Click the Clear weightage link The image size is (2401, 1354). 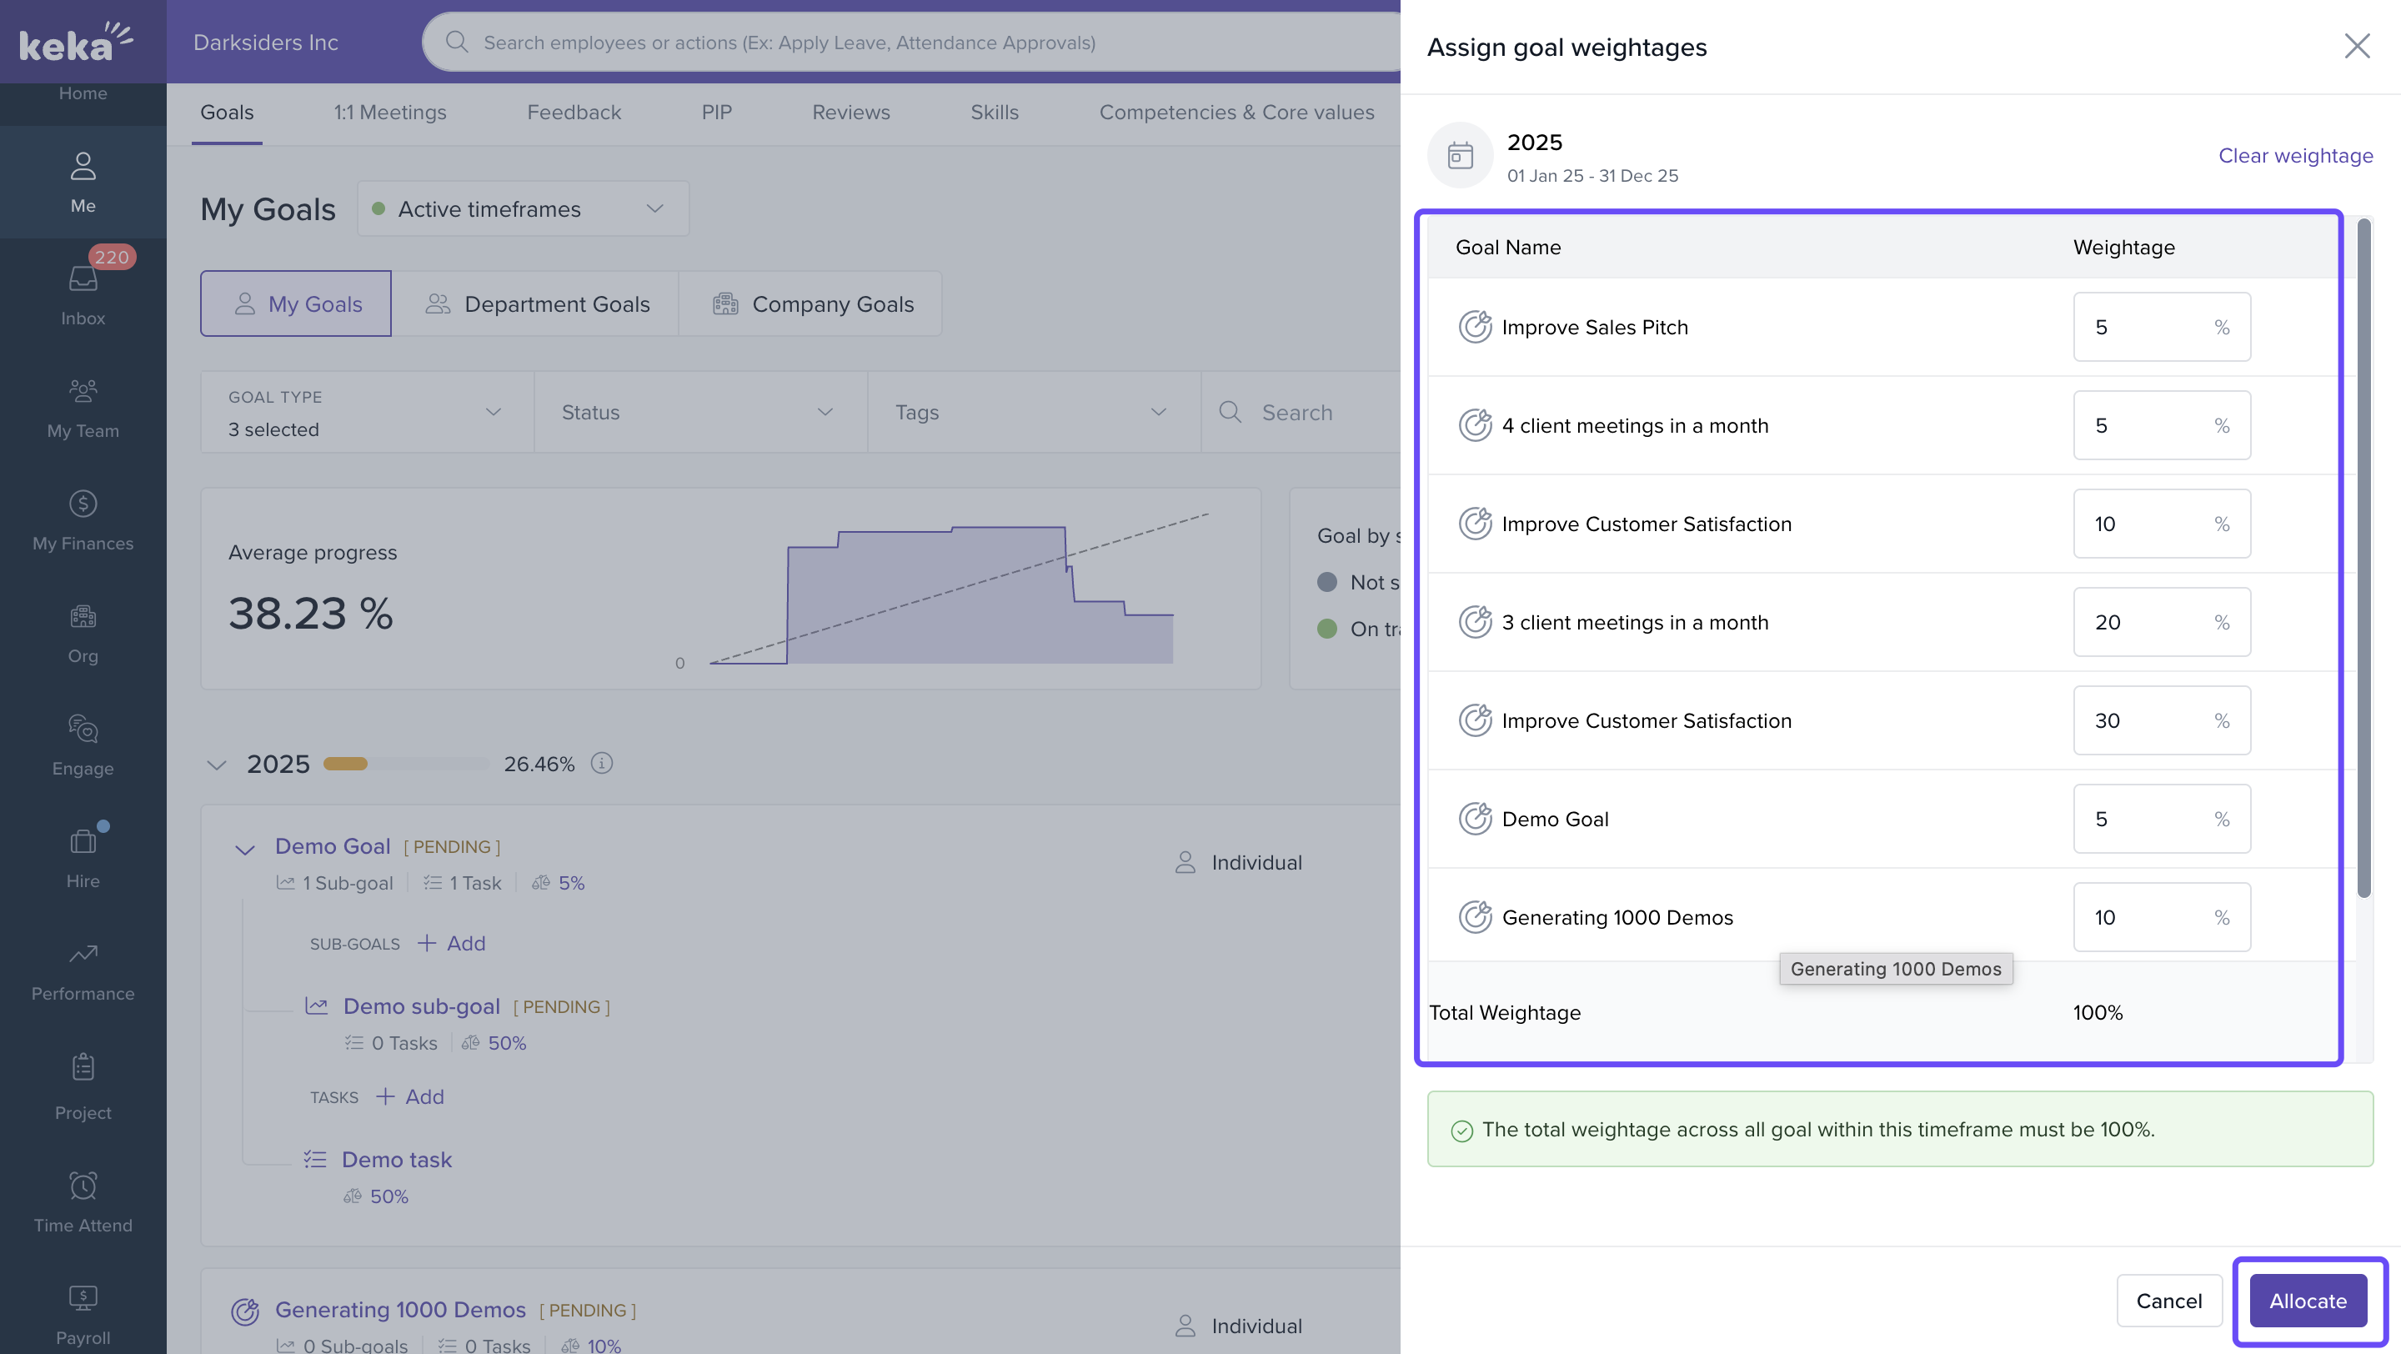click(x=2295, y=156)
